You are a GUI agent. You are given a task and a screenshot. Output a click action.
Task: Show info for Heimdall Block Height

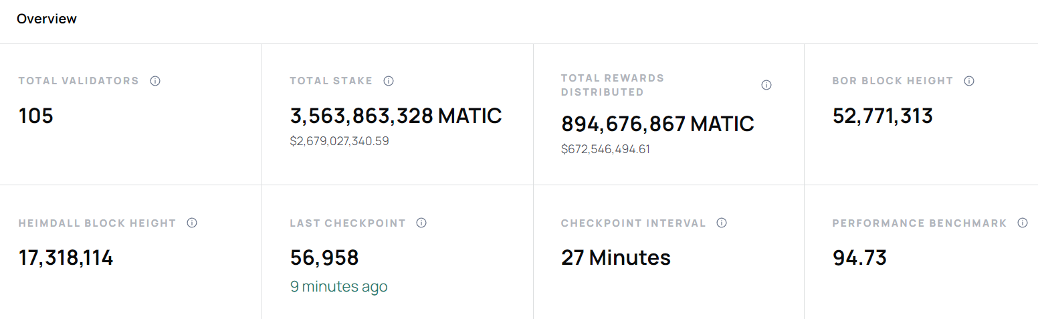[192, 223]
